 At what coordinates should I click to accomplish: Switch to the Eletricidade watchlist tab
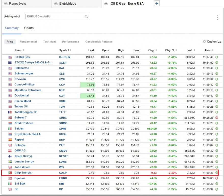click(x=77, y=4)
